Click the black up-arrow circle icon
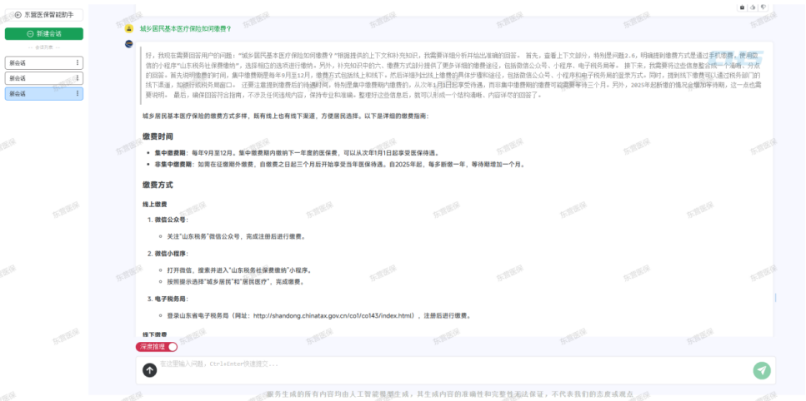Image resolution: width=806 pixels, height=401 pixels. pos(149,370)
